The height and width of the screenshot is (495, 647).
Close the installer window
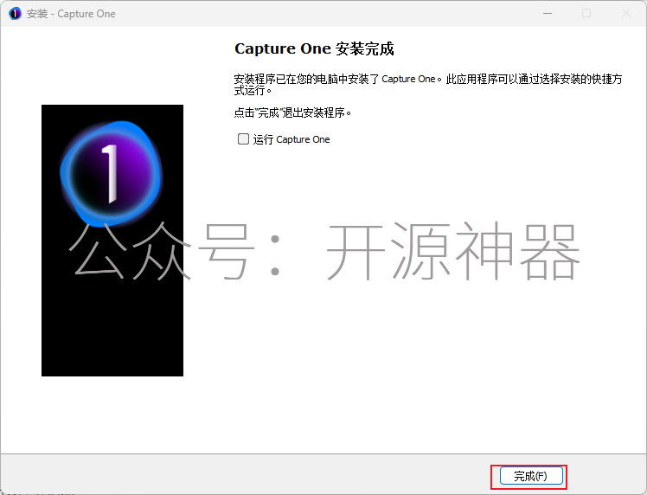(626, 14)
